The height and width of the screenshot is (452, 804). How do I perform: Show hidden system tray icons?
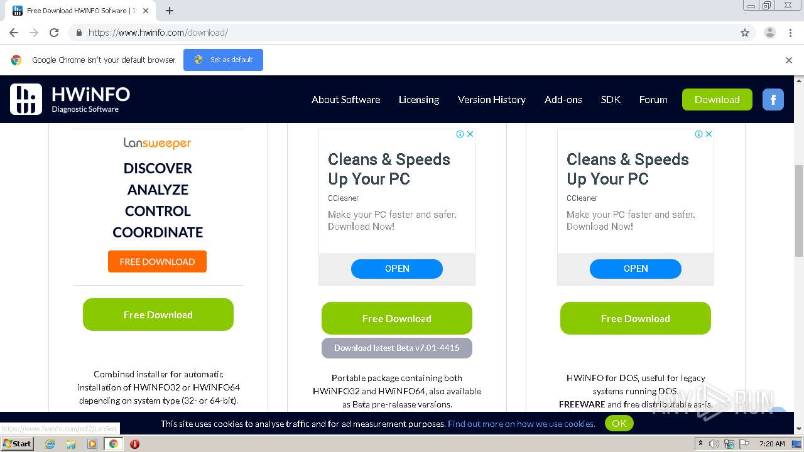coord(701,444)
